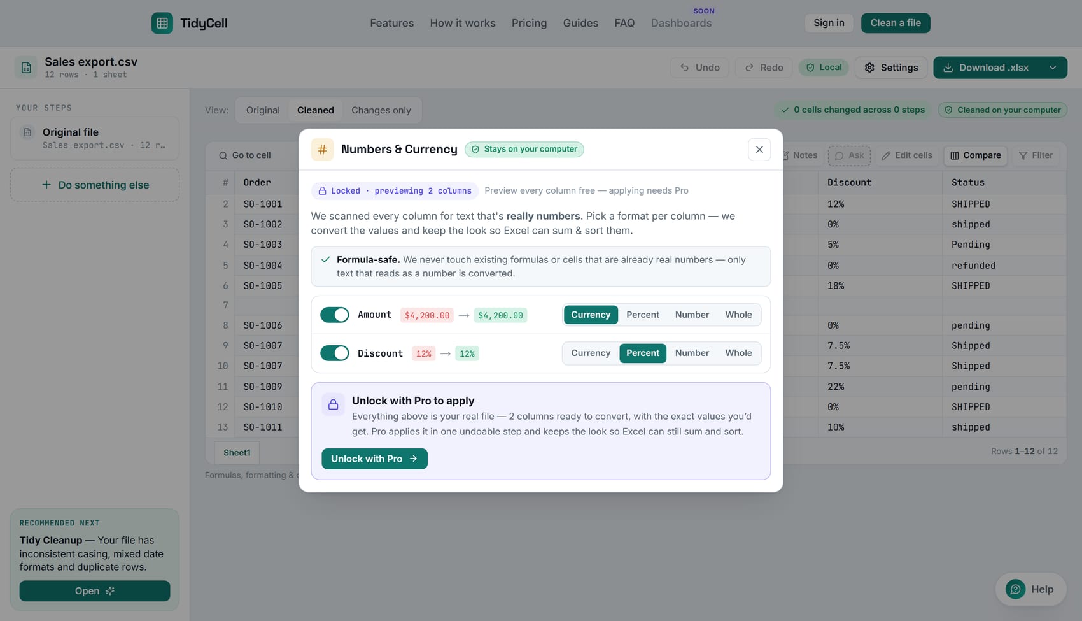The image size is (1082, 621).
Task: Select Number format for Amount
Action: (692, 315)
